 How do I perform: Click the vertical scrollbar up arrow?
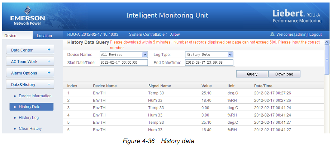(326, 42)
